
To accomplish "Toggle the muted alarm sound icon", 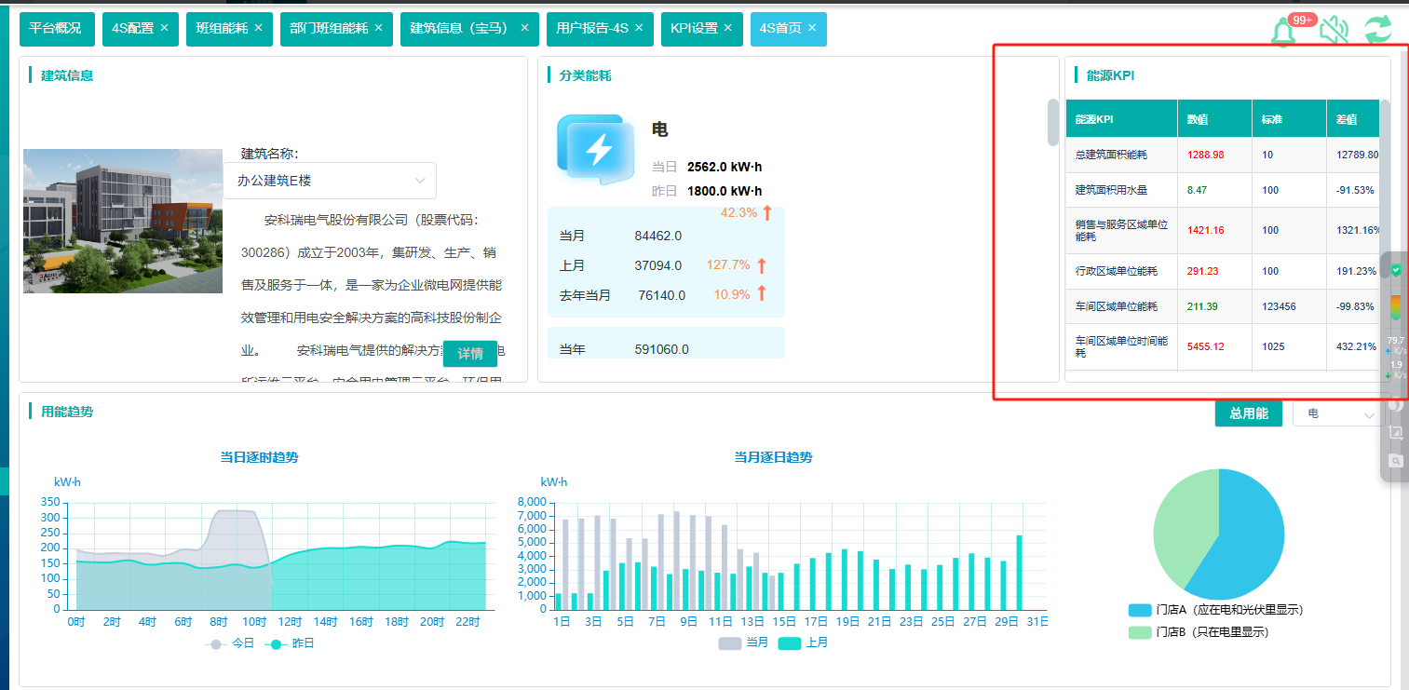I will coord(1334,30).
